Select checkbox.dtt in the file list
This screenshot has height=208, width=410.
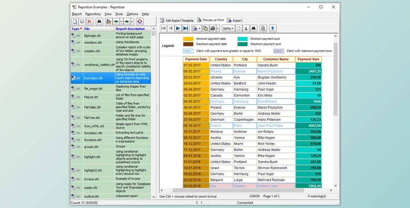(x=111, y=42)
